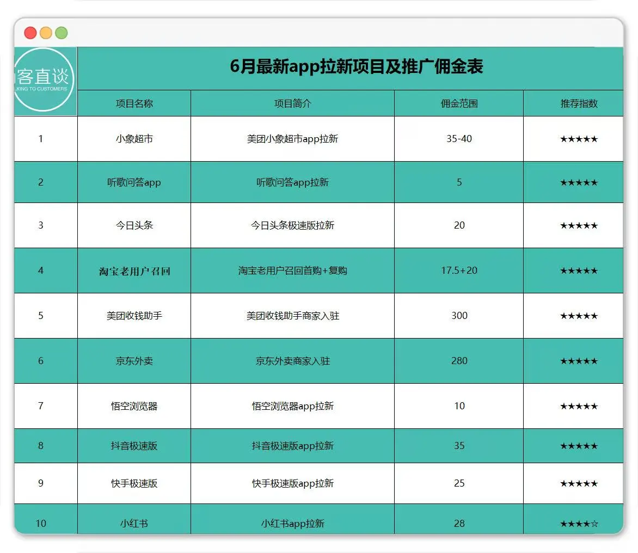Click row number 7 cell
Screen dimensions: 638x553
tap(46, 406)
